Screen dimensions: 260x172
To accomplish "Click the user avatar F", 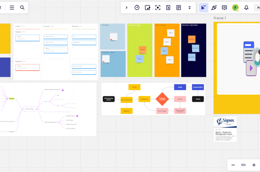I will 235,7.
